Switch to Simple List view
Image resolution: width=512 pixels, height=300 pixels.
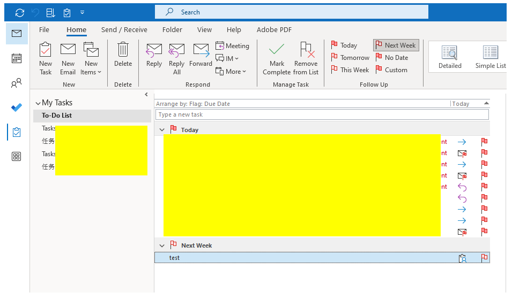490,57
